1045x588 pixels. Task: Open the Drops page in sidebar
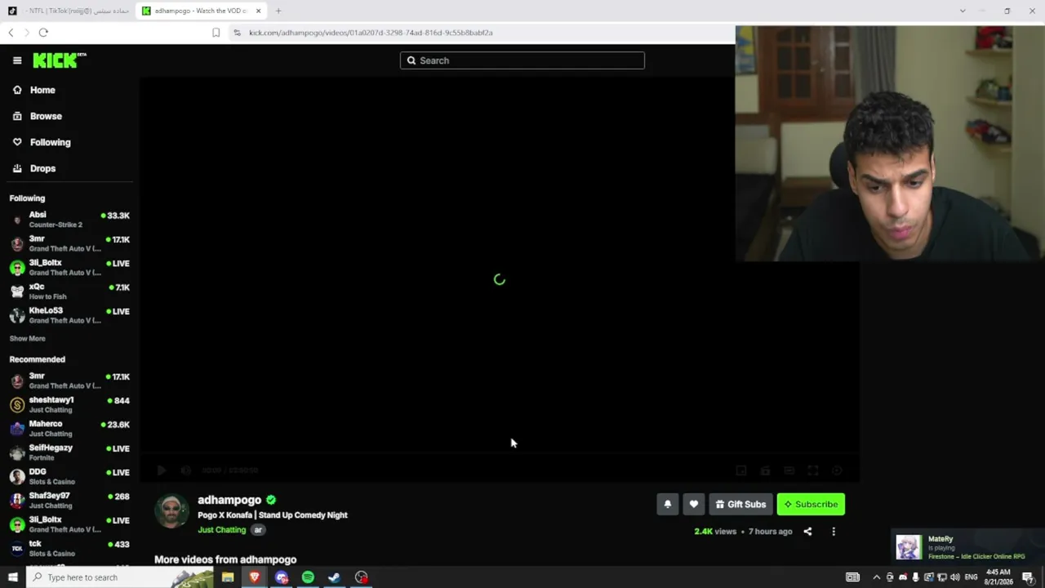coord(34,168)
